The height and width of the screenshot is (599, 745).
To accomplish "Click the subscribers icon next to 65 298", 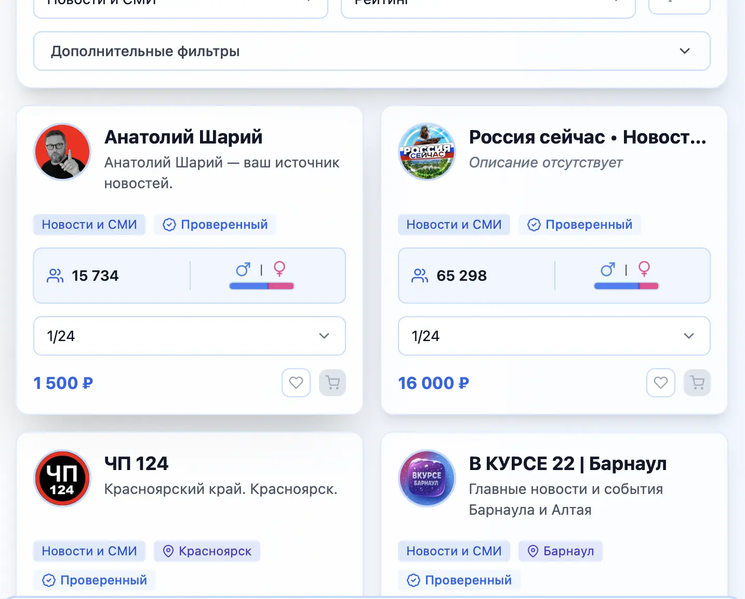I will (x=420, y=276).
